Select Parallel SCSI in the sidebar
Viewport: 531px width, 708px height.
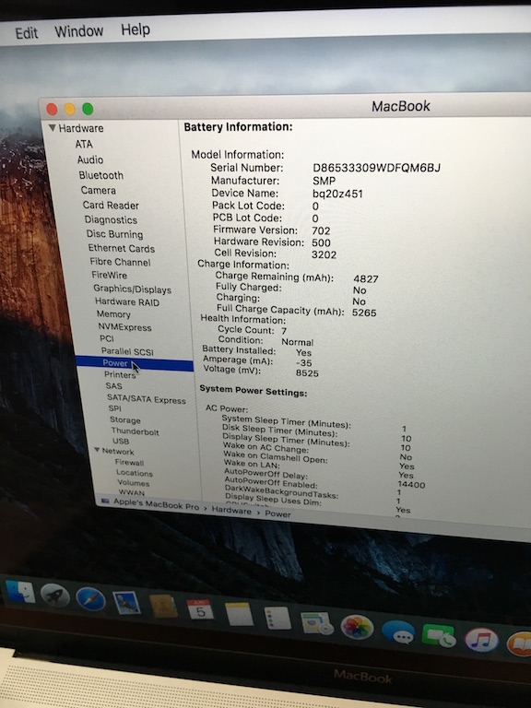(127, 351)
